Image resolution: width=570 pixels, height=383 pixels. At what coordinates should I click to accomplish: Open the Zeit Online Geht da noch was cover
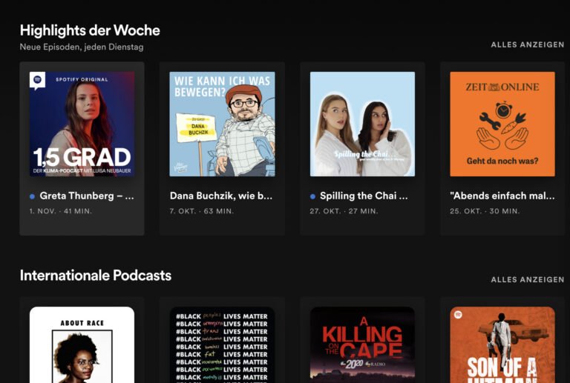[x=502, y=124]
